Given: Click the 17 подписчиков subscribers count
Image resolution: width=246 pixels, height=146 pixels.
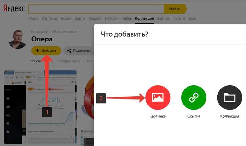Looking at the screenshot, I should [x=68, y=61].
